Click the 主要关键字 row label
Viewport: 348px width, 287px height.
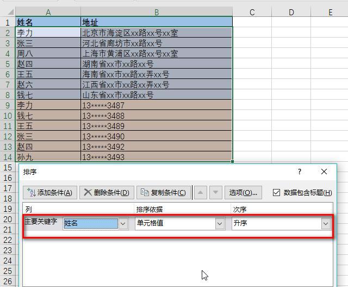pyautogui.click(x=41, y=222)
